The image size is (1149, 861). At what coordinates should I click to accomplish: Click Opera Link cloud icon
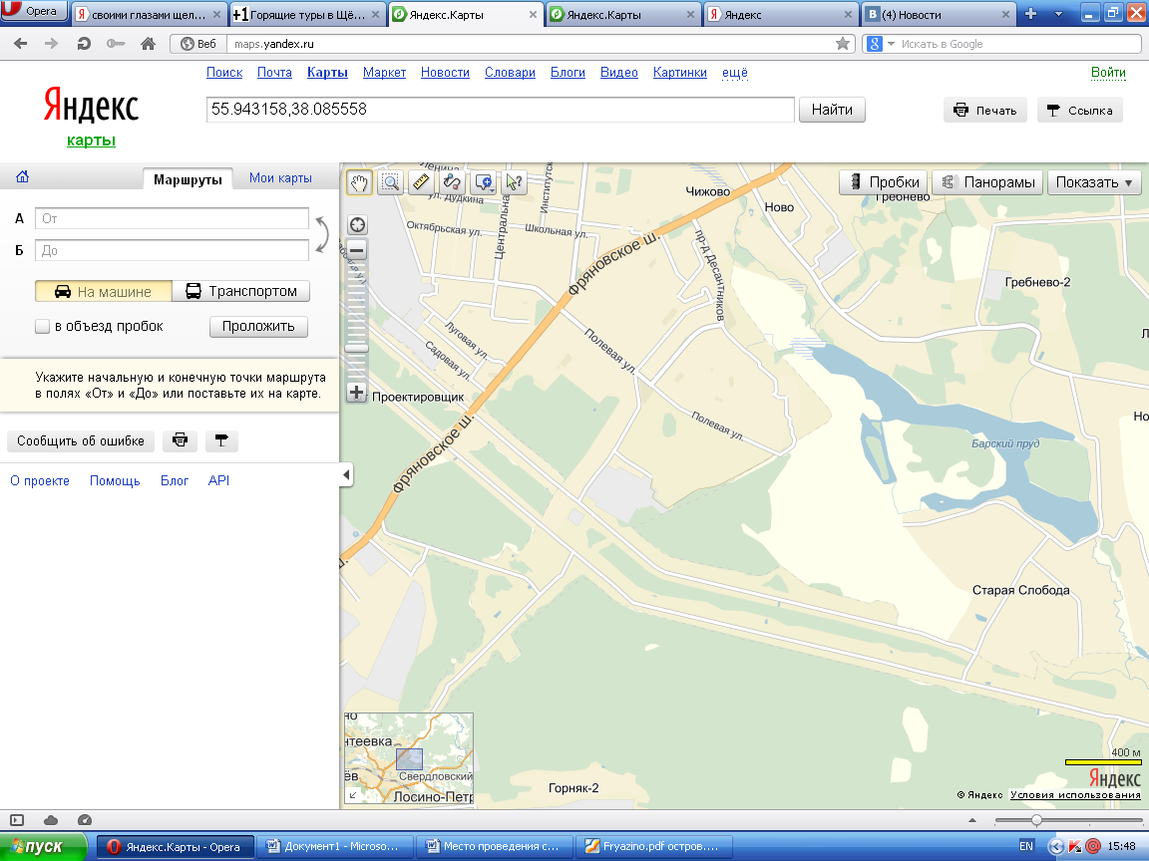tap(51, 821)
